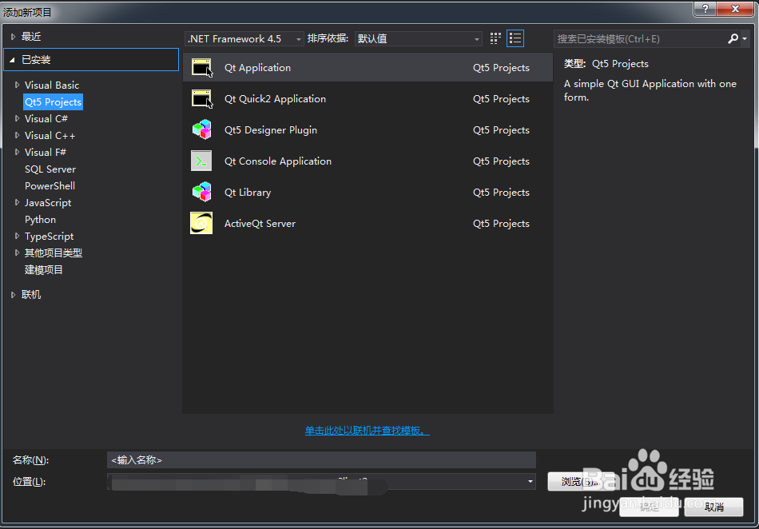The image size is (759, 529).
Task: Click 'Qt5 Projects' type in ActiveQt Server row
Action: click(x=501, y=224)
